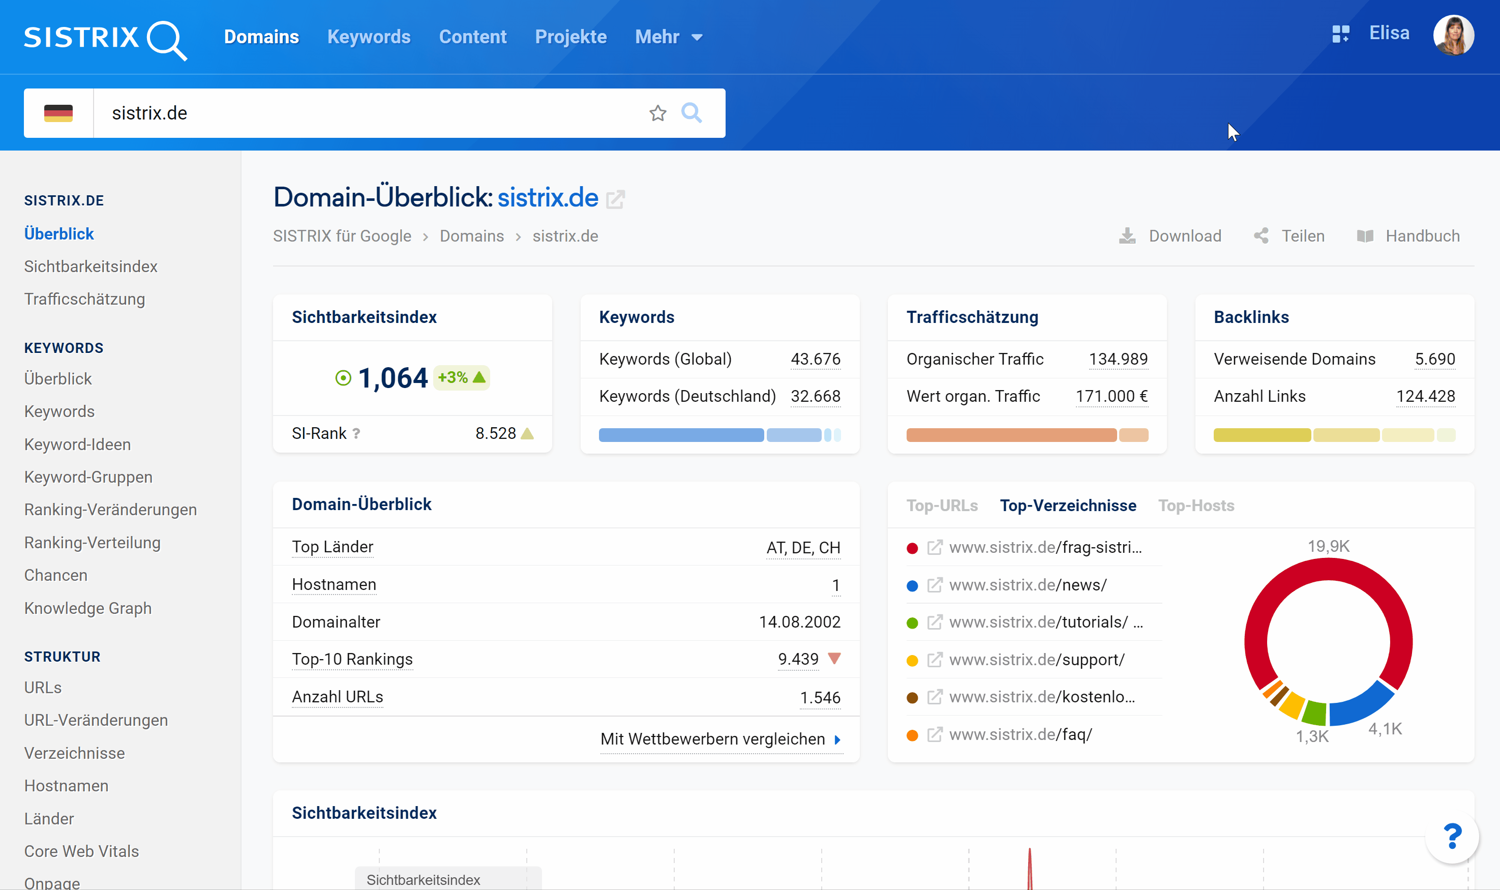
Task: Open the Handbuch book icon
Action: click(x=1365, y=235)
